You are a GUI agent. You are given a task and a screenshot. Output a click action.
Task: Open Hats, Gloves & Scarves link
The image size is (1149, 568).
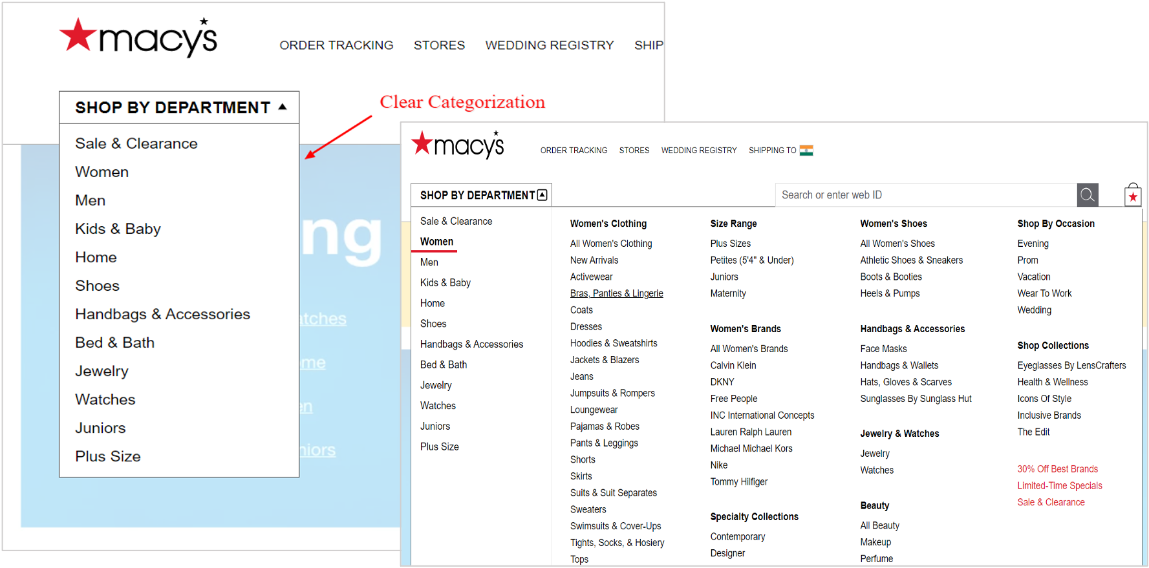point(906,382)
